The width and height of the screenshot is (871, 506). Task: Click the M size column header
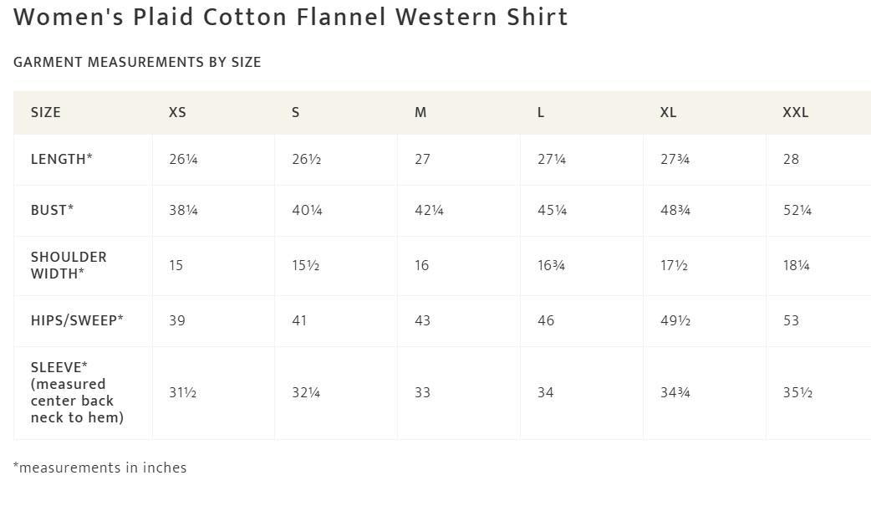click(420, 112)
